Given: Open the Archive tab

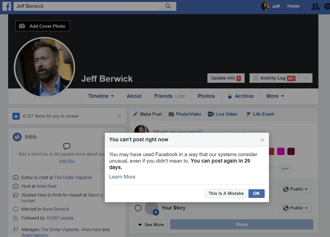Looking at the screenshot, I should click(241, 96).
